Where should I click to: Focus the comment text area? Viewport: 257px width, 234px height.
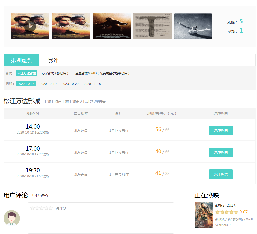(101, 223)
